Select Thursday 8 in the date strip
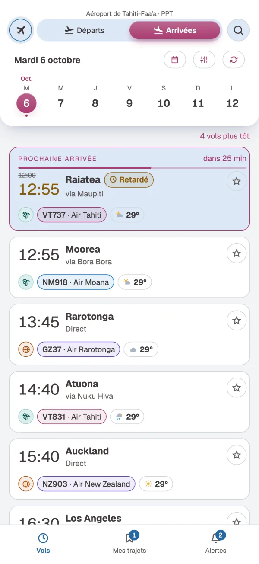 (95, 98)
